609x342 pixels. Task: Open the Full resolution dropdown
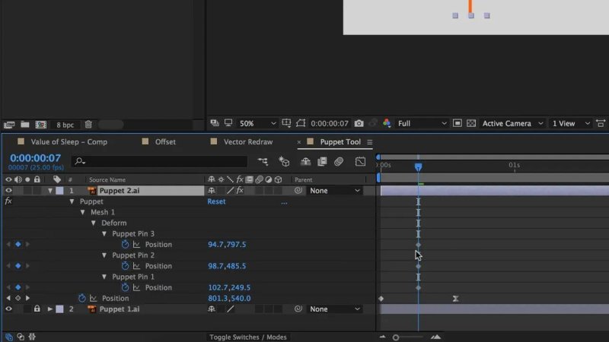click(422, 123)
